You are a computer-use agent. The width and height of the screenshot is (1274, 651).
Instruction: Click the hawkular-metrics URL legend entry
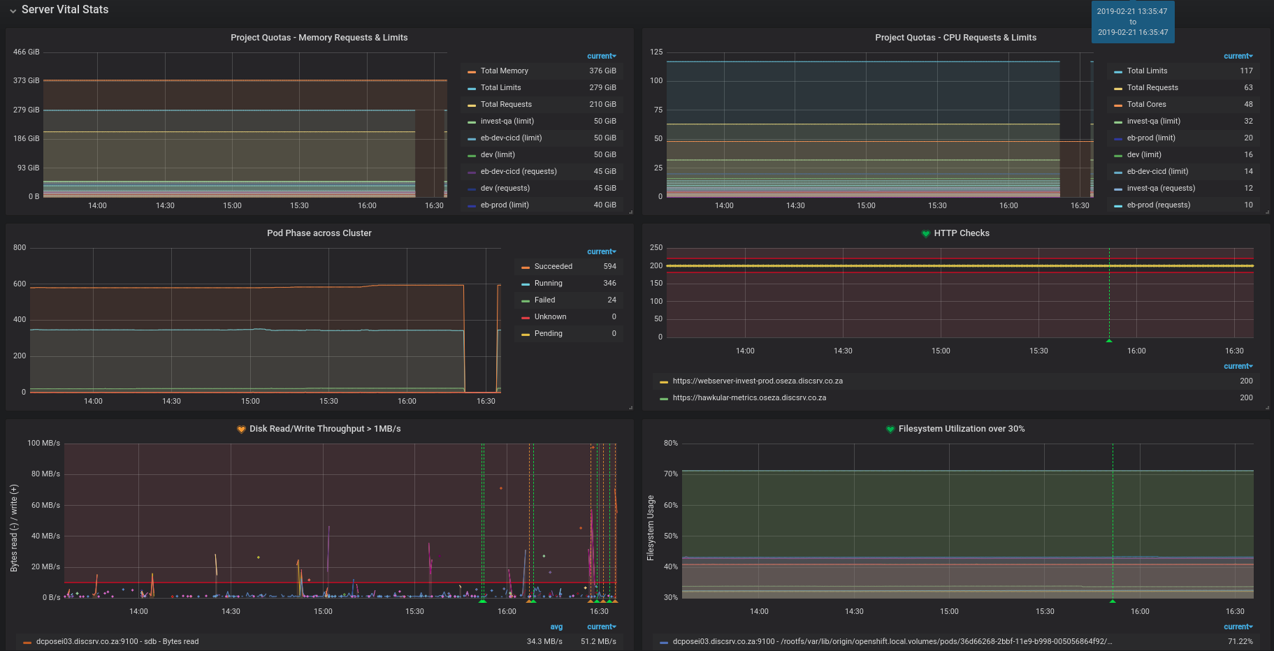pyautogui.click(x=749, y=398)
